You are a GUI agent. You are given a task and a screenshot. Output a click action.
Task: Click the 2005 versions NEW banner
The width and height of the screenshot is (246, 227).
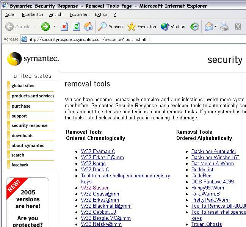[28, 202]
